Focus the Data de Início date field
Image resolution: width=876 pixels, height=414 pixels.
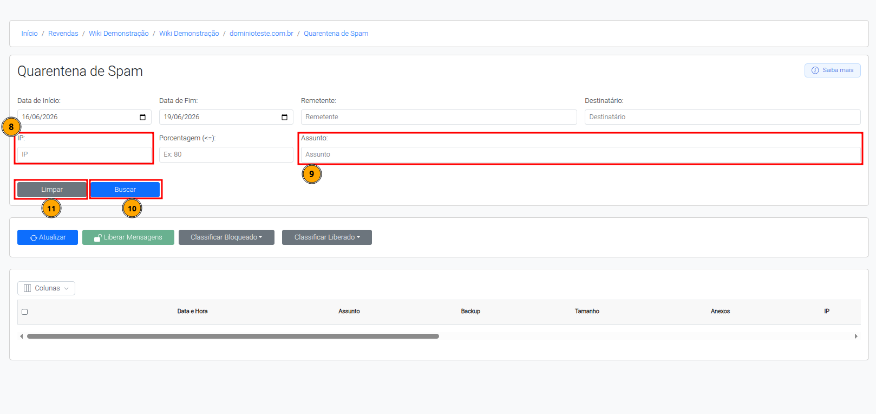pos(84,117)
